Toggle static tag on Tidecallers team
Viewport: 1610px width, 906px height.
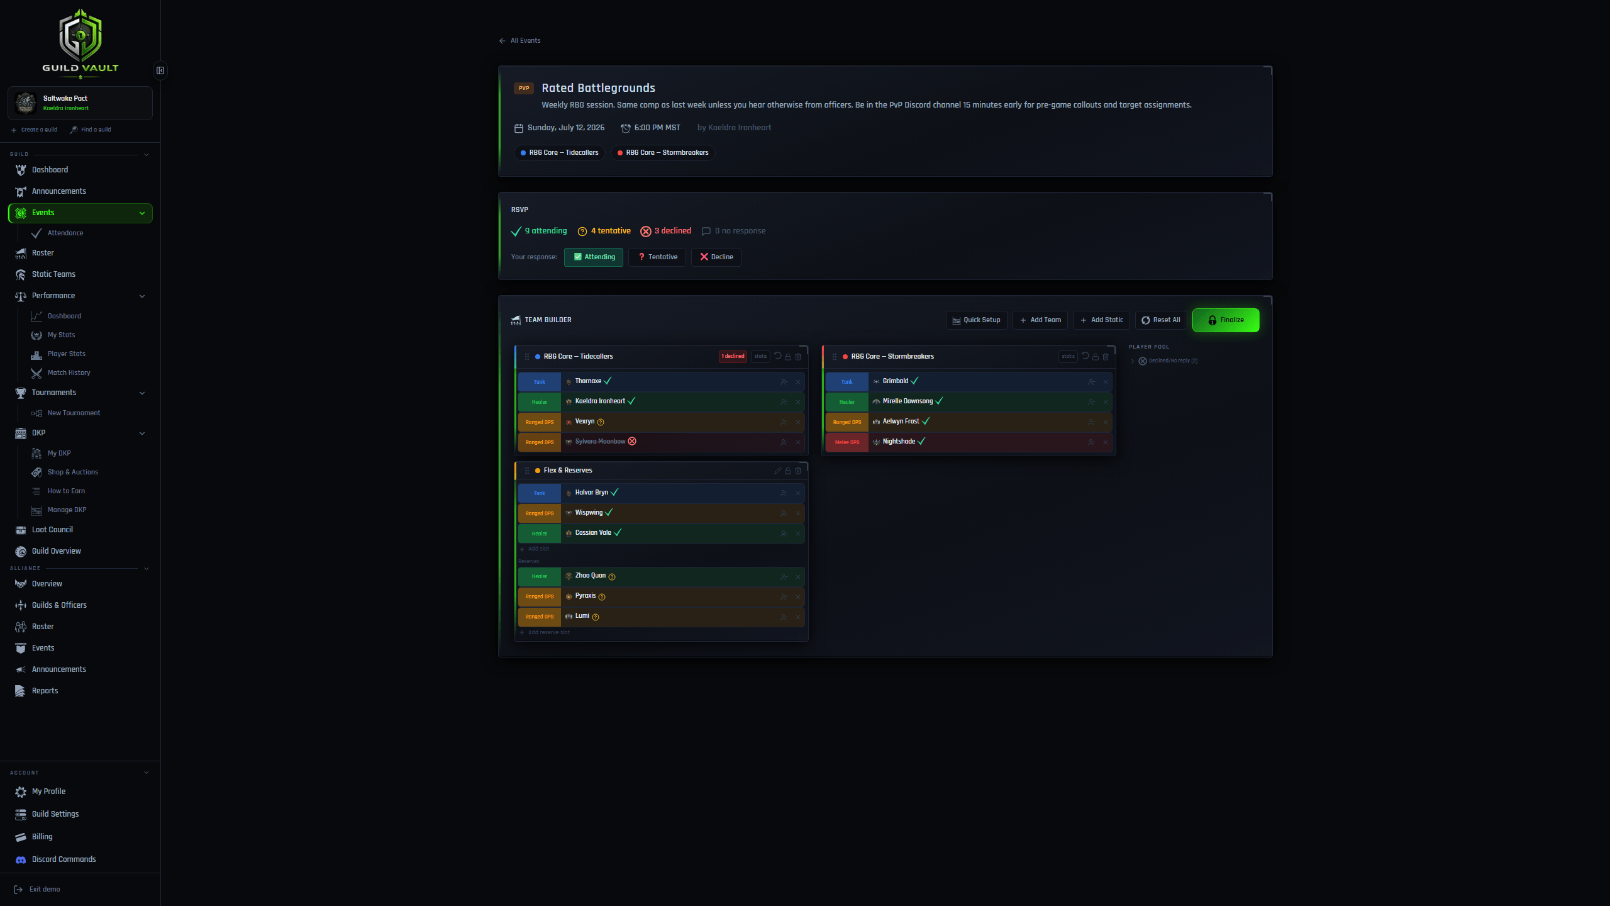pyautogui.click(x=761, y=357)
